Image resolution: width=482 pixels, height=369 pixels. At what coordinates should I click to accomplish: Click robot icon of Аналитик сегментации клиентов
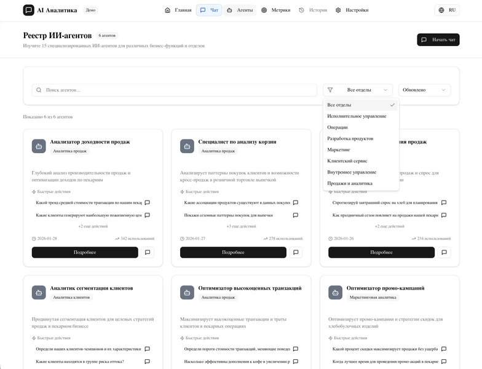[x=39, y=293]
